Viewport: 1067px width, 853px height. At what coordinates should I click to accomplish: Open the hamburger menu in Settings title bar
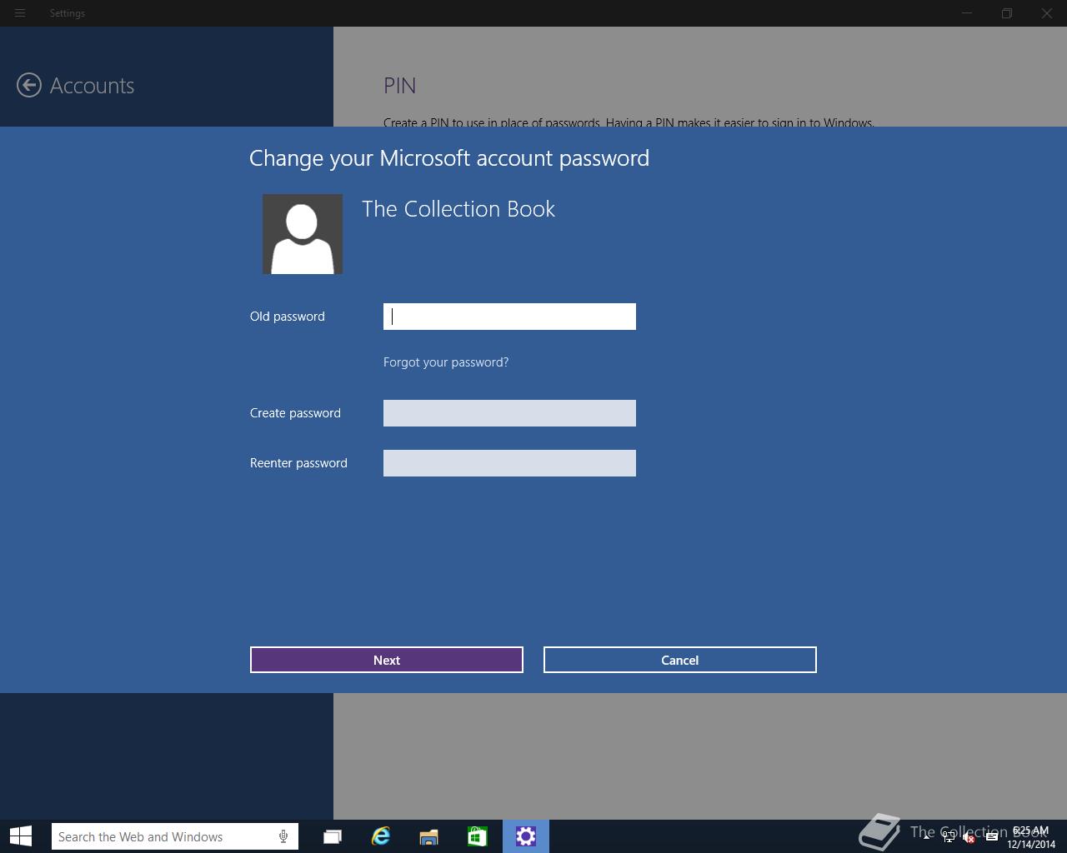click(20, 13)
